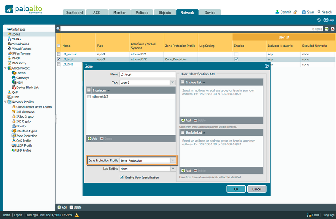Check the ethernet1/2 interface checkbox
Viewport: 336px width, 219px height.
point(89,97)
